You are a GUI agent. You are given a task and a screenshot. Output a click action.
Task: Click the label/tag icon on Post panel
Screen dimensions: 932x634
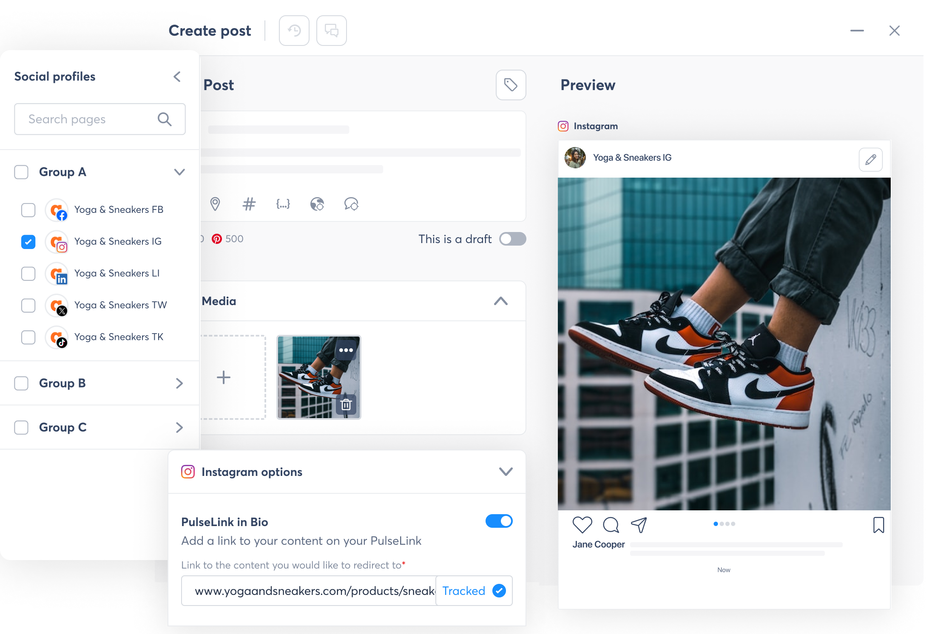click(511, 84)
